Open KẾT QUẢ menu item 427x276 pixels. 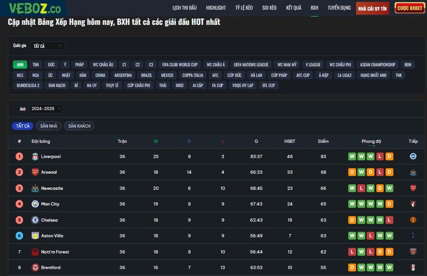[294, 8]
